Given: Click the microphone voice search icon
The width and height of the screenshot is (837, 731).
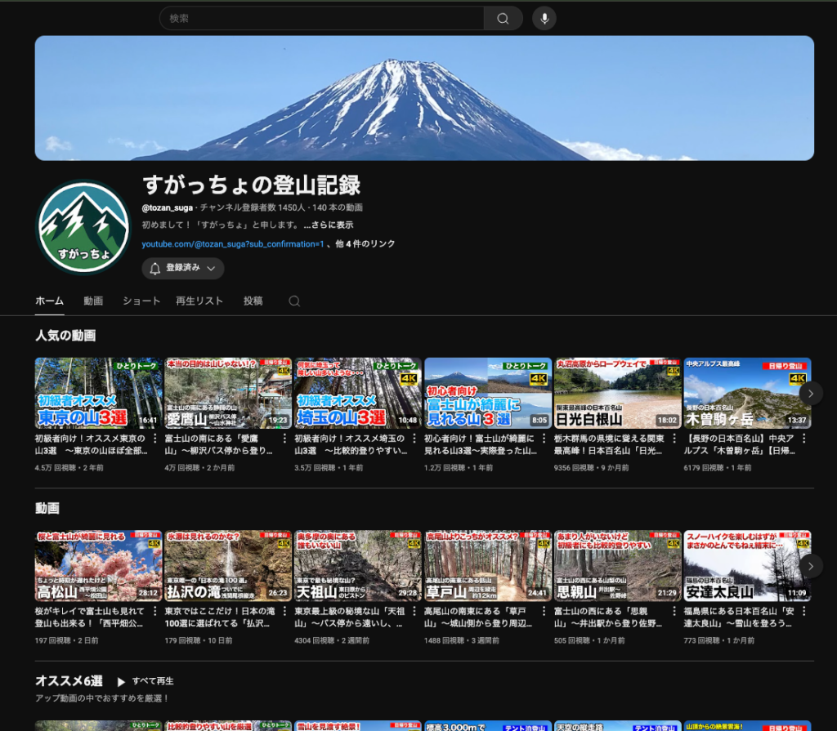Looking at the screenshot, I should (544, 19).
